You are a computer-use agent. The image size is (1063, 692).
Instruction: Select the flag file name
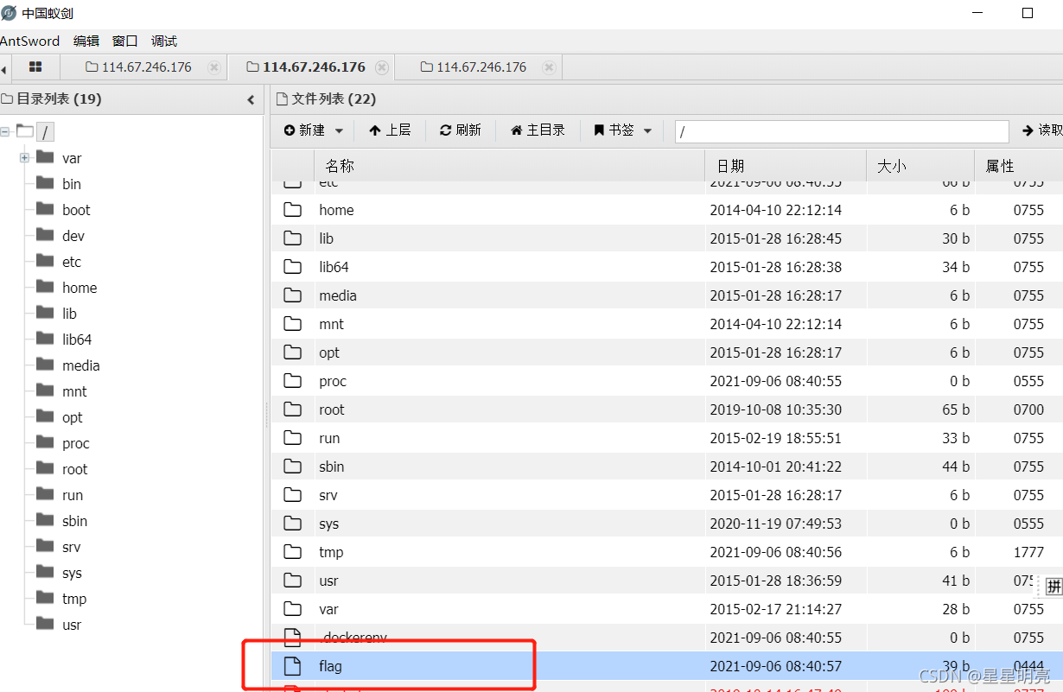tap(331, 666)
